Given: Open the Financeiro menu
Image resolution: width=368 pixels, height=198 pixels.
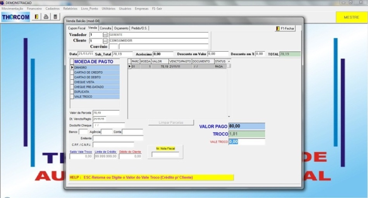Looking at the screenshot, I should [x=34, y=9].
